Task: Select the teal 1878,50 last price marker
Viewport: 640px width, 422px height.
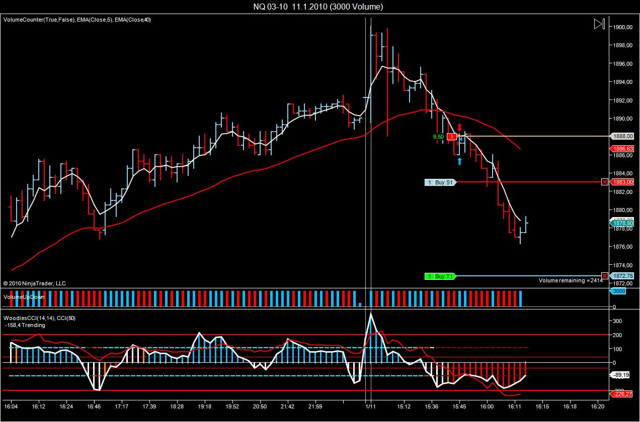Action: (621, 223)
